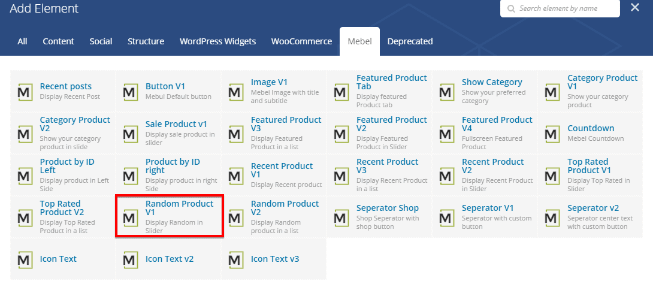Image resolution: width=653 pixels, height=290 pixels.
Task: Select the Mebel tab
Action: [360, 41]
